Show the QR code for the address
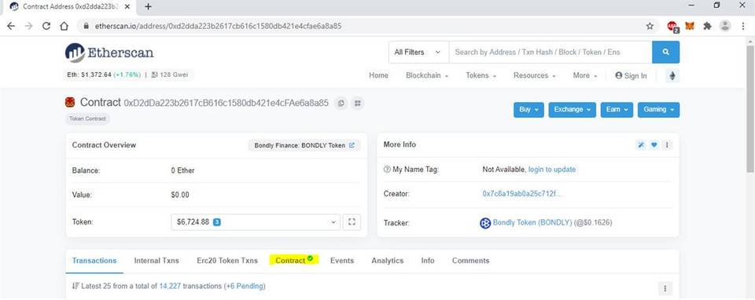The width and height of the screenshot is (755, 300). pos(357,103)
